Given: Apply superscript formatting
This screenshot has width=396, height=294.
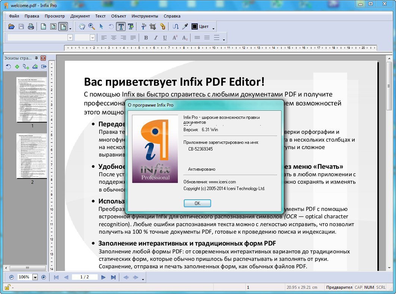Looking at the screenshot, I should [175, 38].
